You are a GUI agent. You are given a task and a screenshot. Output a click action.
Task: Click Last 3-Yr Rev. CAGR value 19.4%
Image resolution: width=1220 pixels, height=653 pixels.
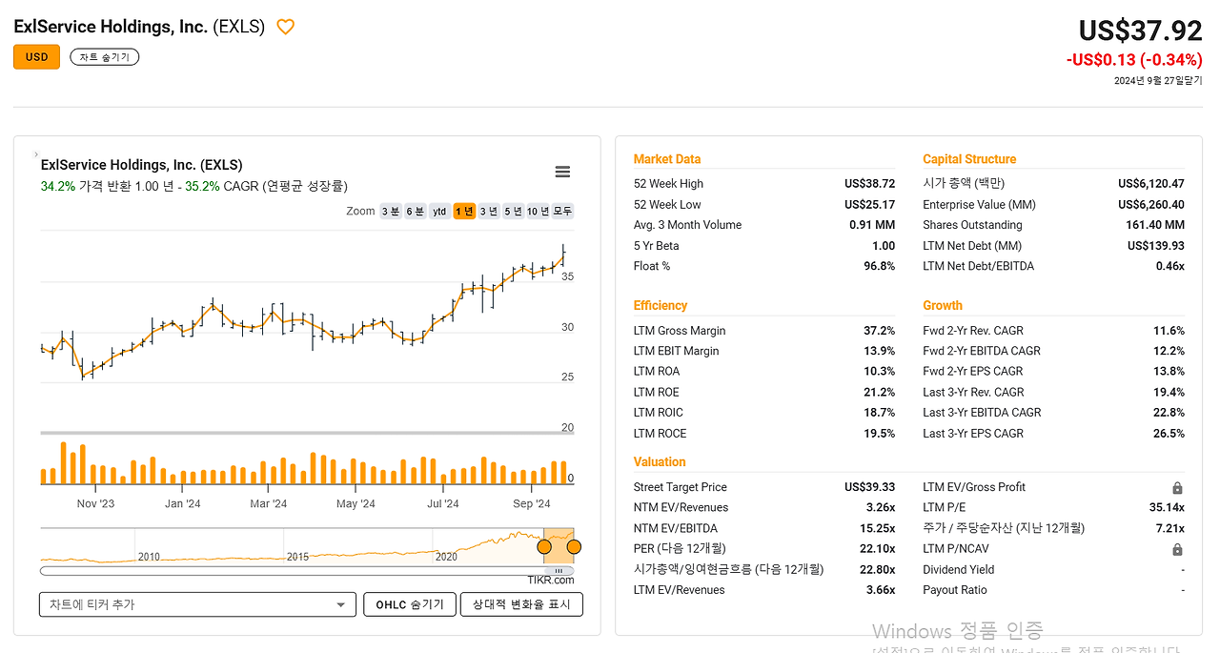[x=1169, y=393]
